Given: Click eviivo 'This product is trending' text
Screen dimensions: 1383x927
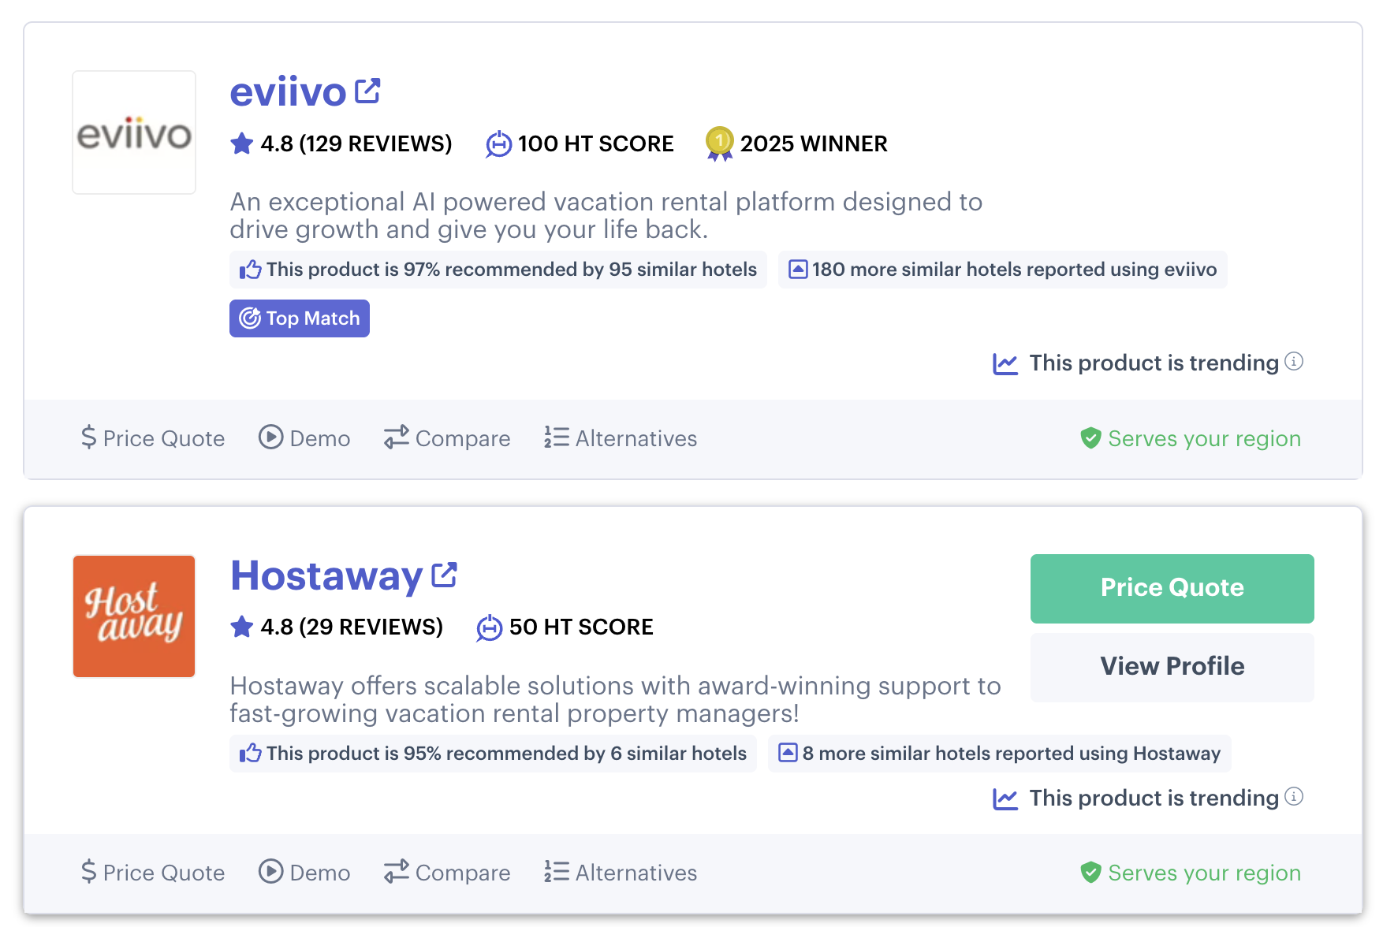Looking at the screenshot, I should [1154, 363].
